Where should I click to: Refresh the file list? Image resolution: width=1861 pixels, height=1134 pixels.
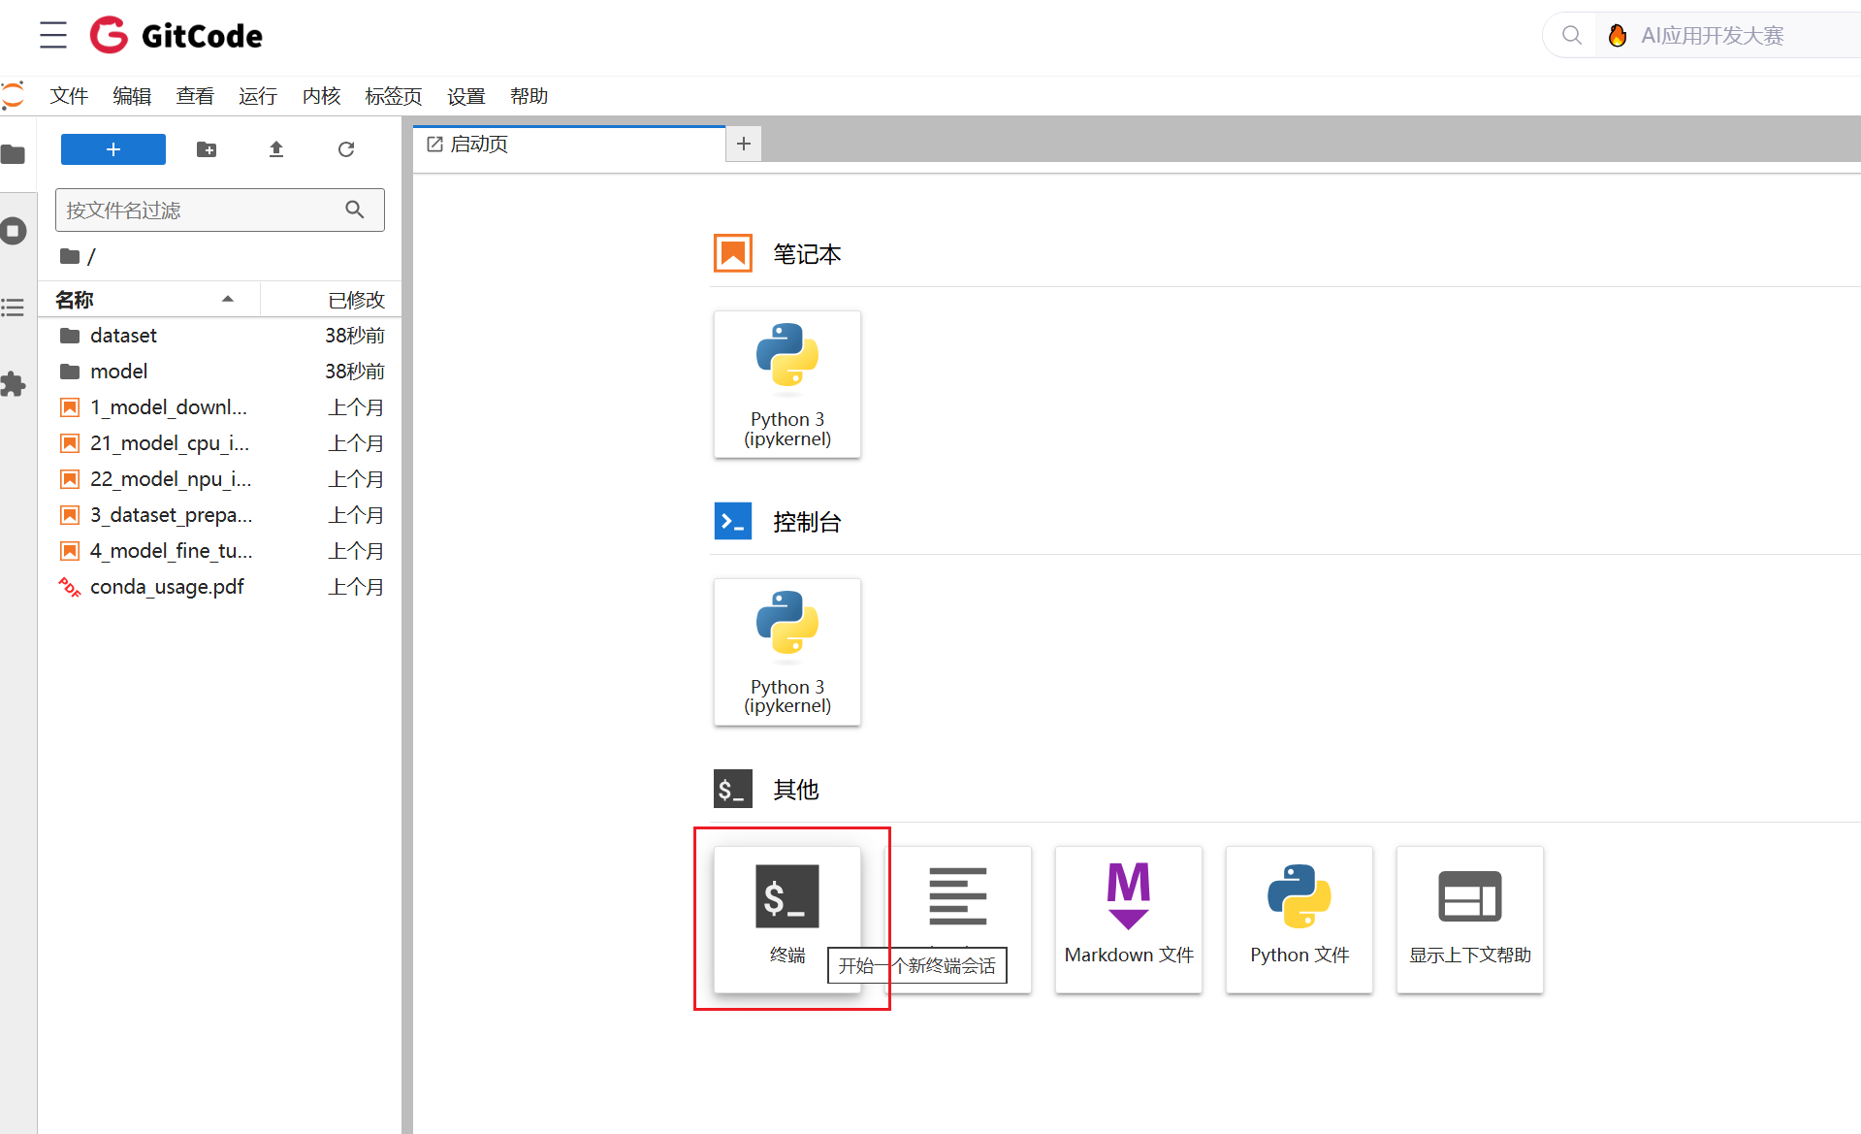pyautogui.click(x=346, y=149)
